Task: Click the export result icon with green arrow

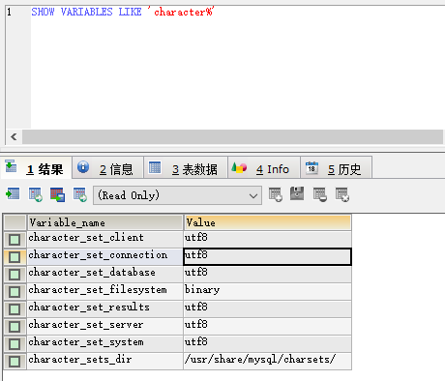Action: 13,194
